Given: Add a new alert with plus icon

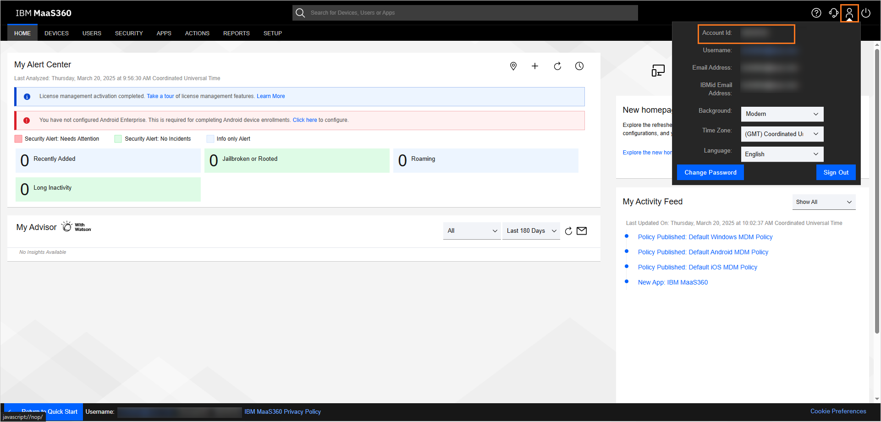Looking at the screenshot, I should tap(535, 66).
